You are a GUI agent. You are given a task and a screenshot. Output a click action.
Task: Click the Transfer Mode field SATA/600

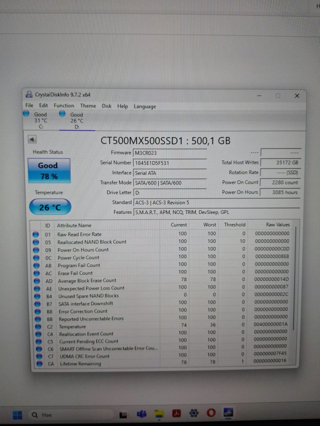point(170,183)
